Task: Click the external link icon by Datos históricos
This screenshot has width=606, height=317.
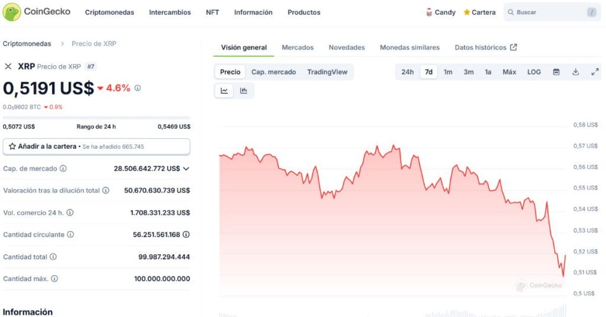Action: coord(514,47)
